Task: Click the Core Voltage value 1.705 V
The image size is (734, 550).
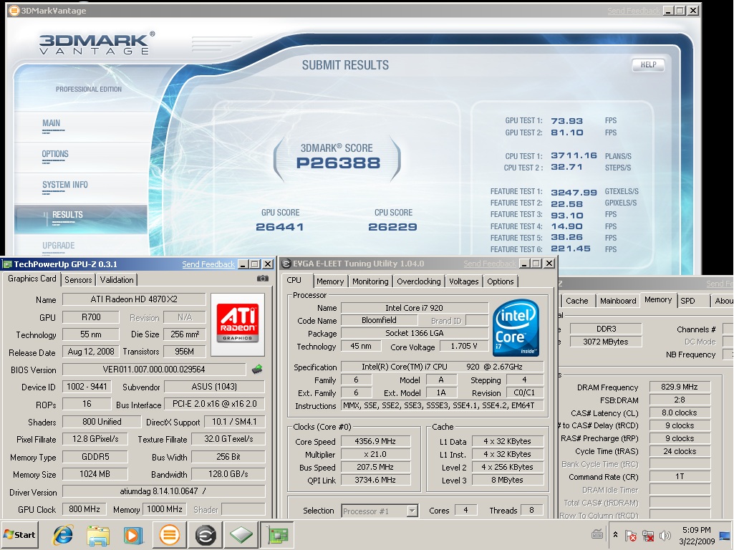Action: [x=464, y=347]
